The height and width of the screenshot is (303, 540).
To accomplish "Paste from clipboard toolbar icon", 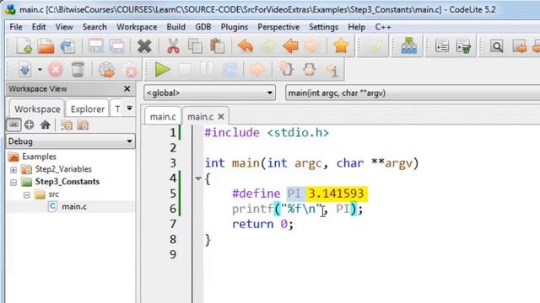I will [217, 46].
